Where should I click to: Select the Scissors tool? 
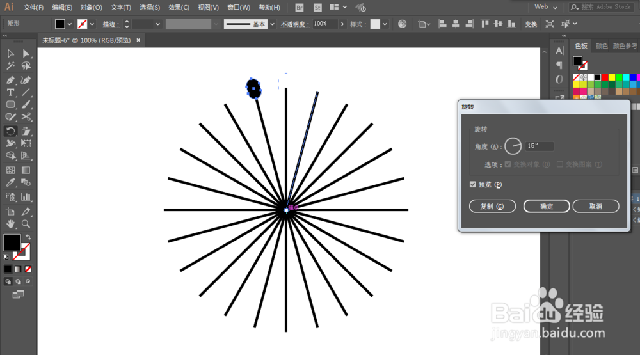26,117
